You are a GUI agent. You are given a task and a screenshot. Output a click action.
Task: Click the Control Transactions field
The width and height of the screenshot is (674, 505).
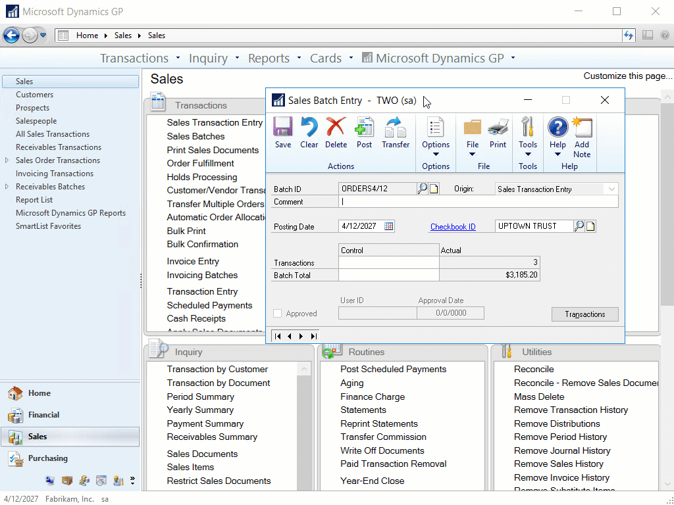(x=388, y=262)
